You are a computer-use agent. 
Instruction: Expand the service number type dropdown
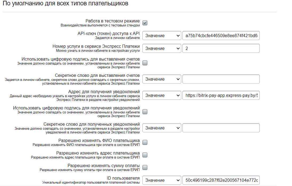tap(162, 48)
